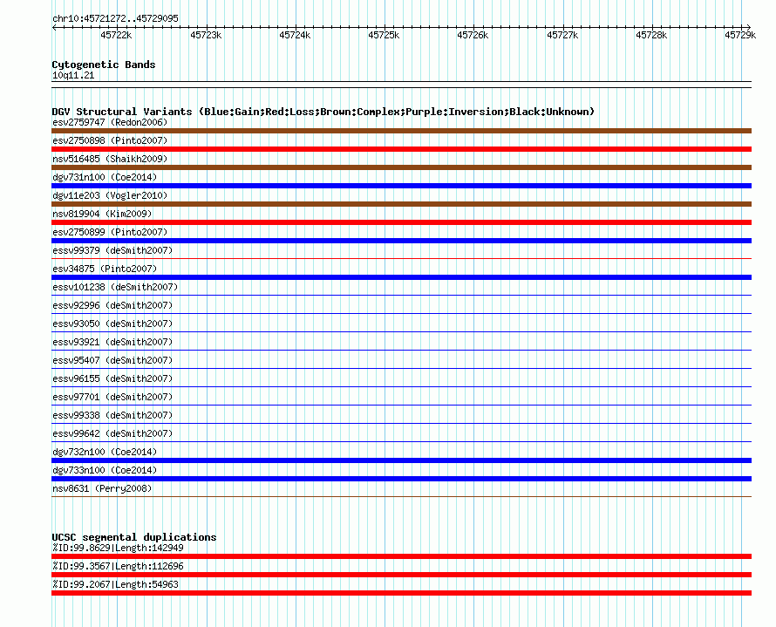Select nsv8631 (Perry2008) variant label
Screen dimensions: 776x627
[x=102, y=488]
